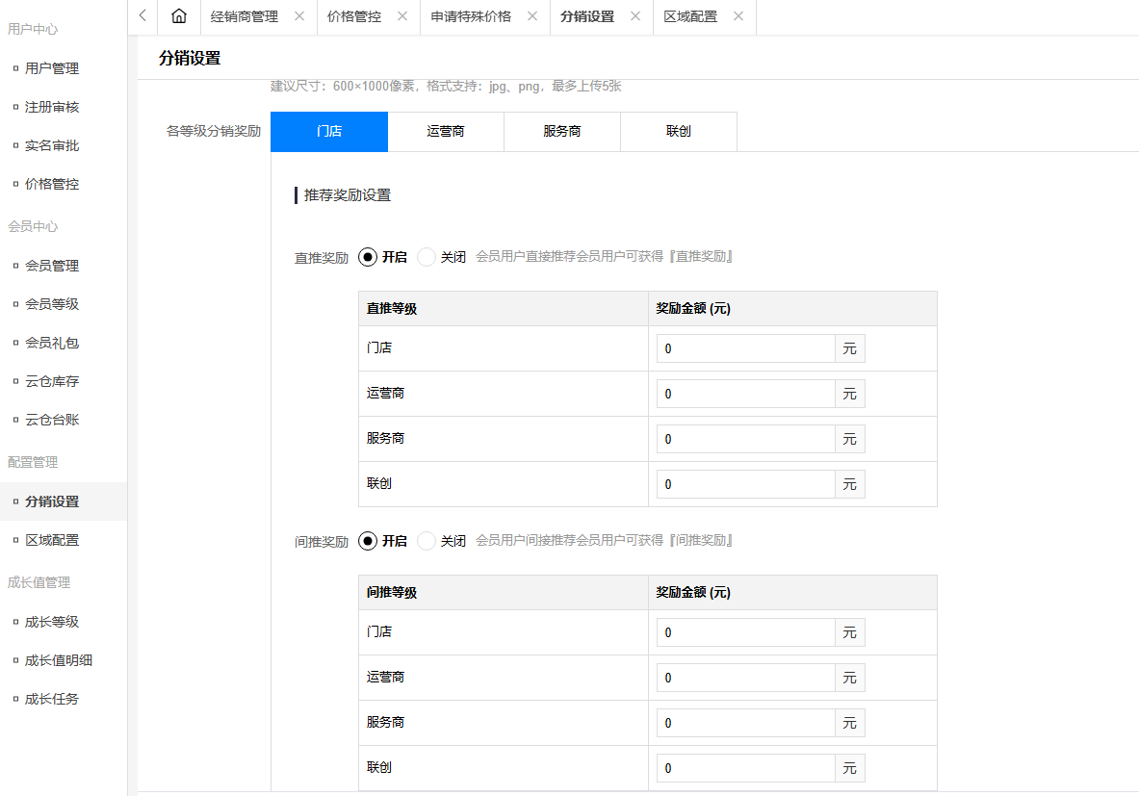Switch to the 服务商 tab

(x=561, y=131)
